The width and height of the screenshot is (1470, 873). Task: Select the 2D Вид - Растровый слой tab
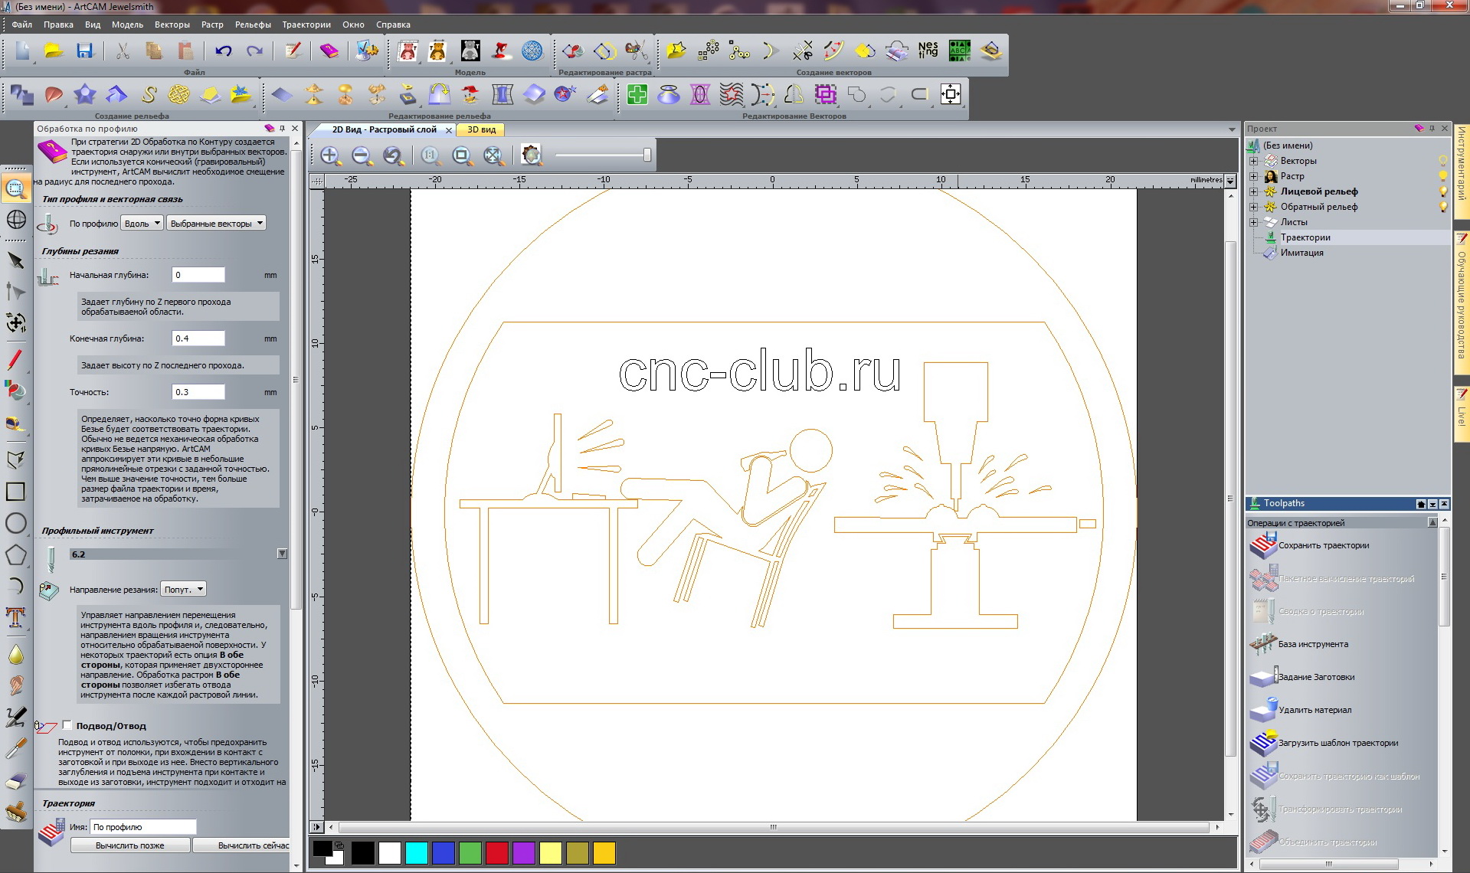385,129
